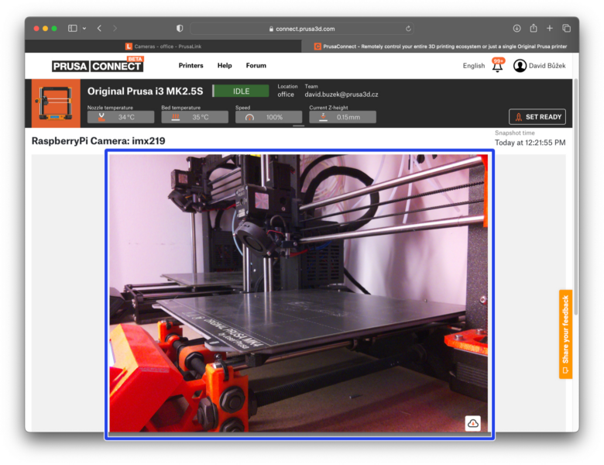Select the snapshot time Today at 12:21:55 PM

[x=530, y=143]
